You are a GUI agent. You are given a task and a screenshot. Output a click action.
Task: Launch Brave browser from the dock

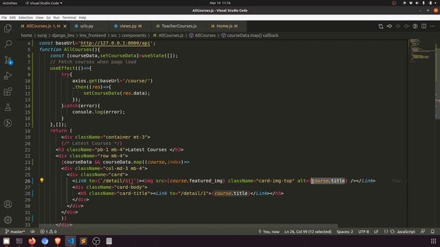58,241
